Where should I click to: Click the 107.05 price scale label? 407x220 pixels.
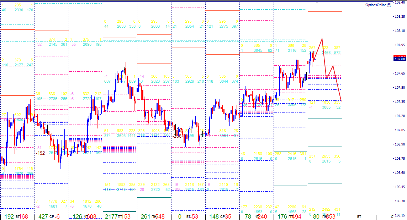click(400, 130)
